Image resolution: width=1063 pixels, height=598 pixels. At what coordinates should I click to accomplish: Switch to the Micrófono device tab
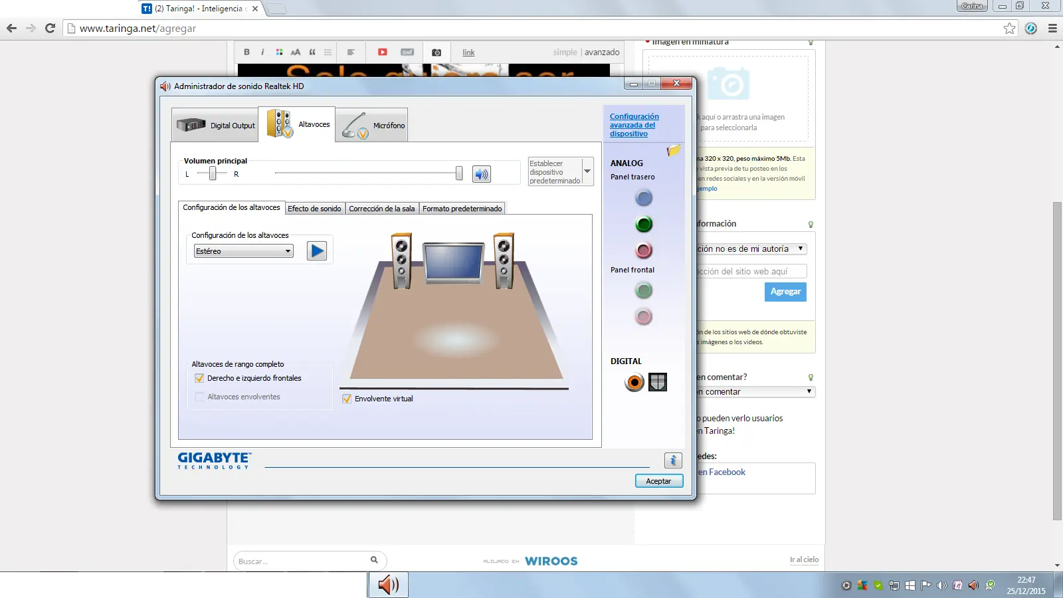point(372,125)
